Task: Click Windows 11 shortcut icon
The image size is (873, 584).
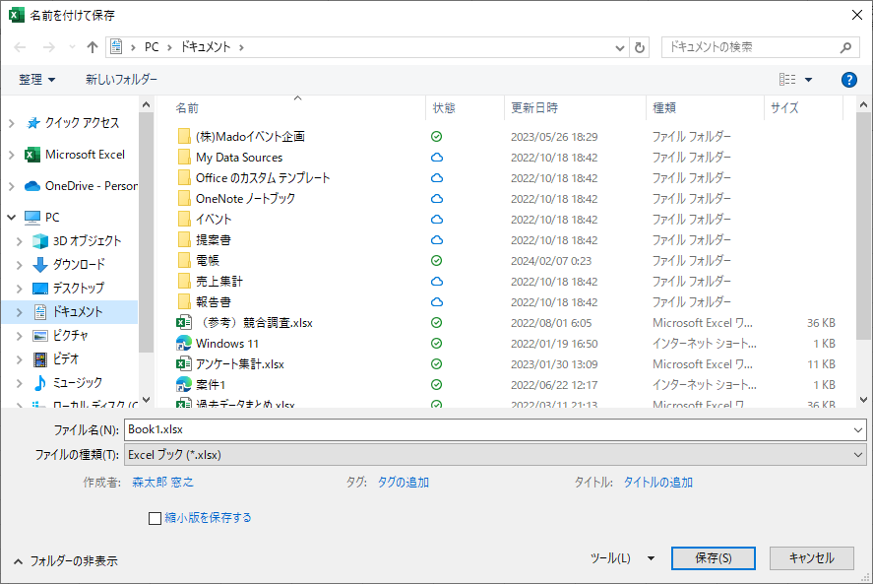Action: point(184,344)
